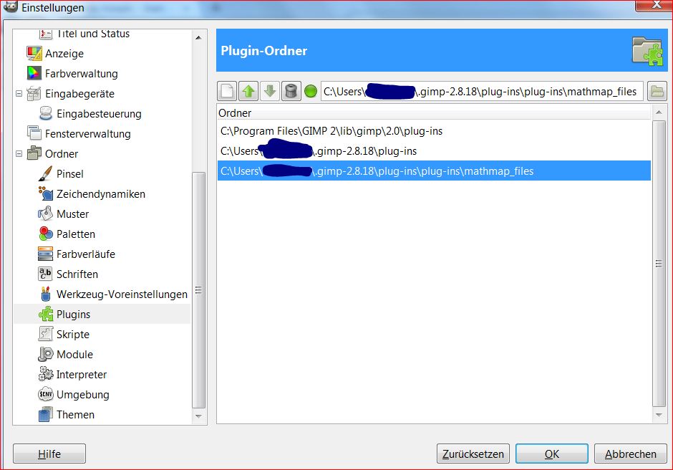Viewport: 673px width, 470px height.
Task: Select the Program Files GIMP 2 plug-ins folder
Action: pyautogui.click(x=434, y=131)
